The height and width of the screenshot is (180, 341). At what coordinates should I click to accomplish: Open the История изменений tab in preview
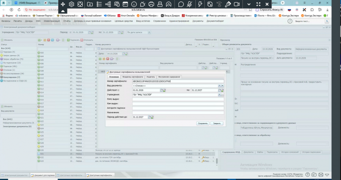click(289, 152)
